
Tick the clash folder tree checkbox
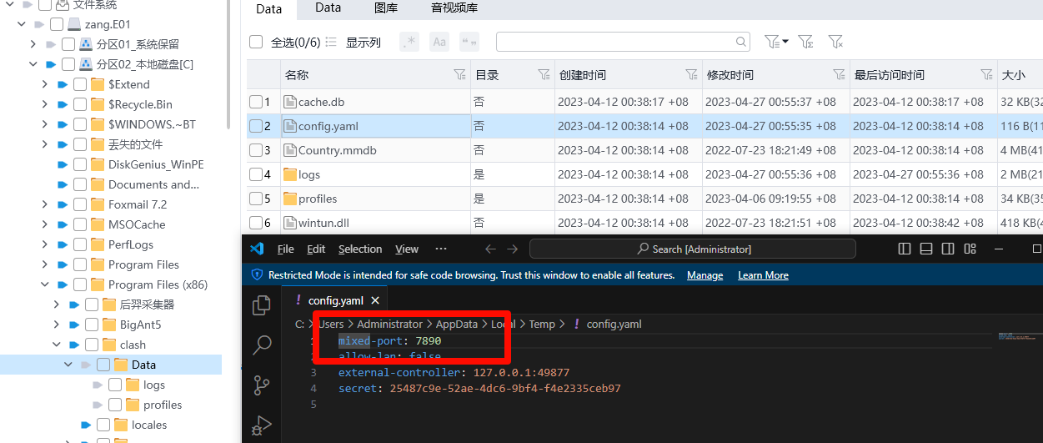(92, 345)
